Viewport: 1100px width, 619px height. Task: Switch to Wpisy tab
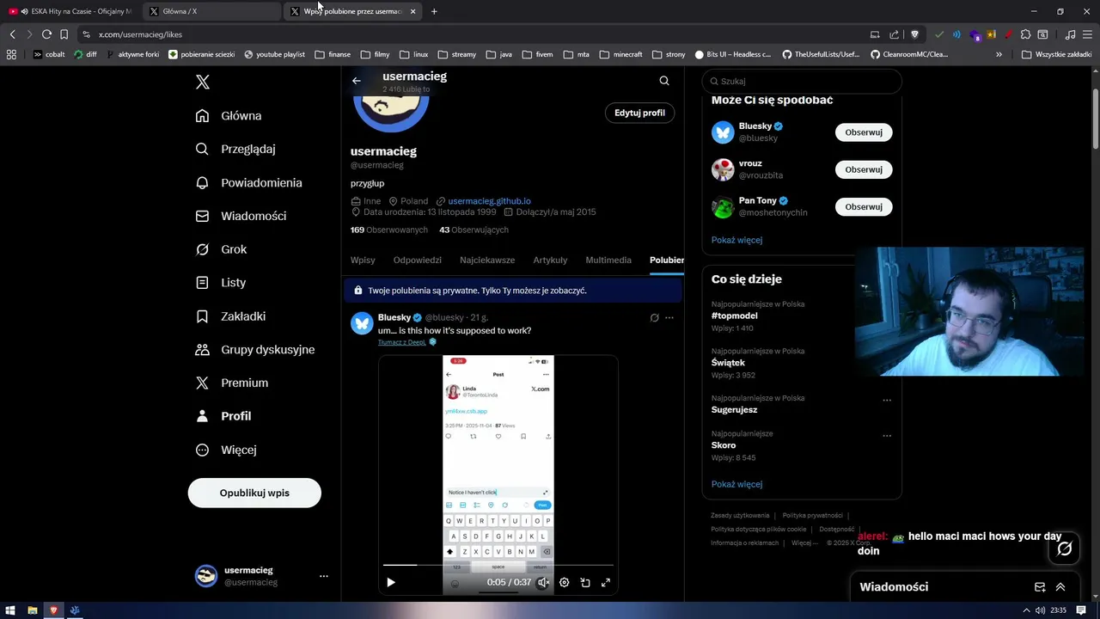click(363, 260)
